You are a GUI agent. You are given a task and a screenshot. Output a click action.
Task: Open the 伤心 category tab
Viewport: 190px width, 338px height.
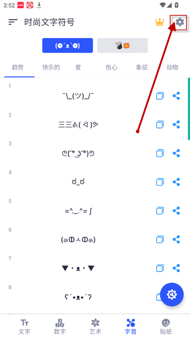(111, 67)
